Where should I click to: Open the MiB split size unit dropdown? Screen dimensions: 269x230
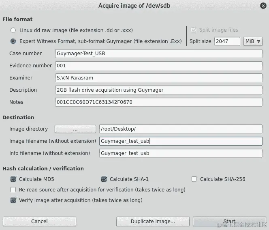[x=253, y=41]
